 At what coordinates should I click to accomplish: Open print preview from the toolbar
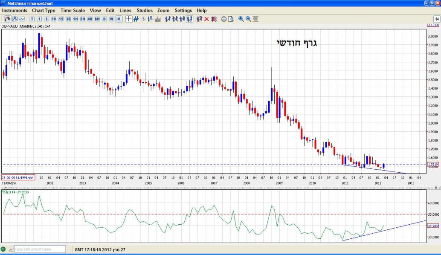(231, 19)
